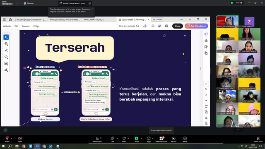Screen dimensions: 265x149
Task: Upload the file with the cloud icon
Action: [160, 26]
